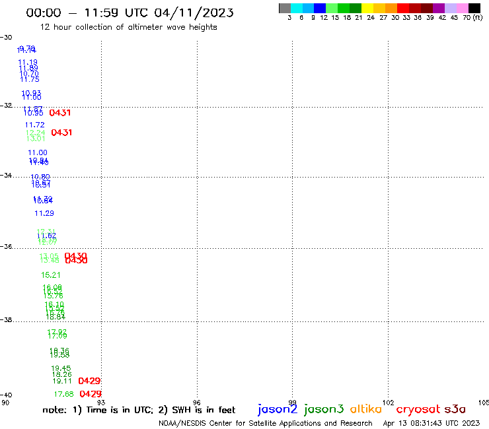The image size is (489, 429).
Task: Click the light green value '12.24'
Action: (35, 133)
